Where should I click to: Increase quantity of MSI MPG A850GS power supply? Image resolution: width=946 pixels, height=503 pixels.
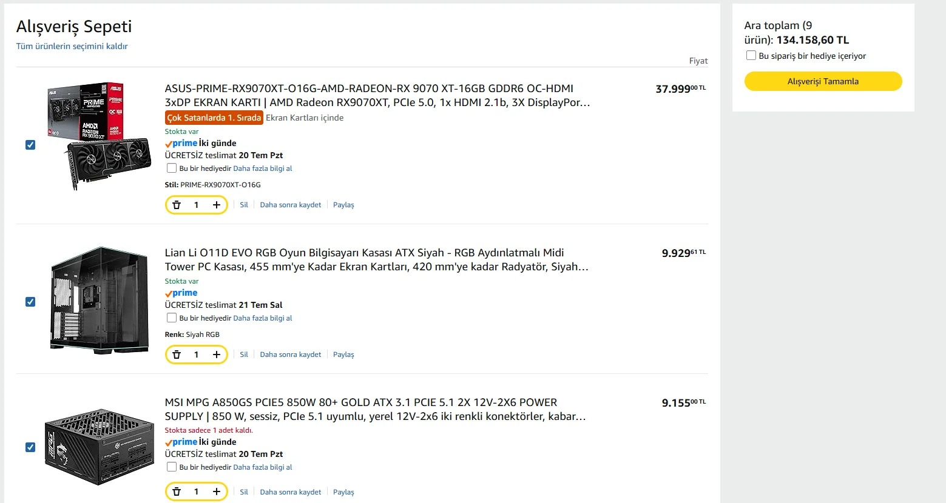217,491
